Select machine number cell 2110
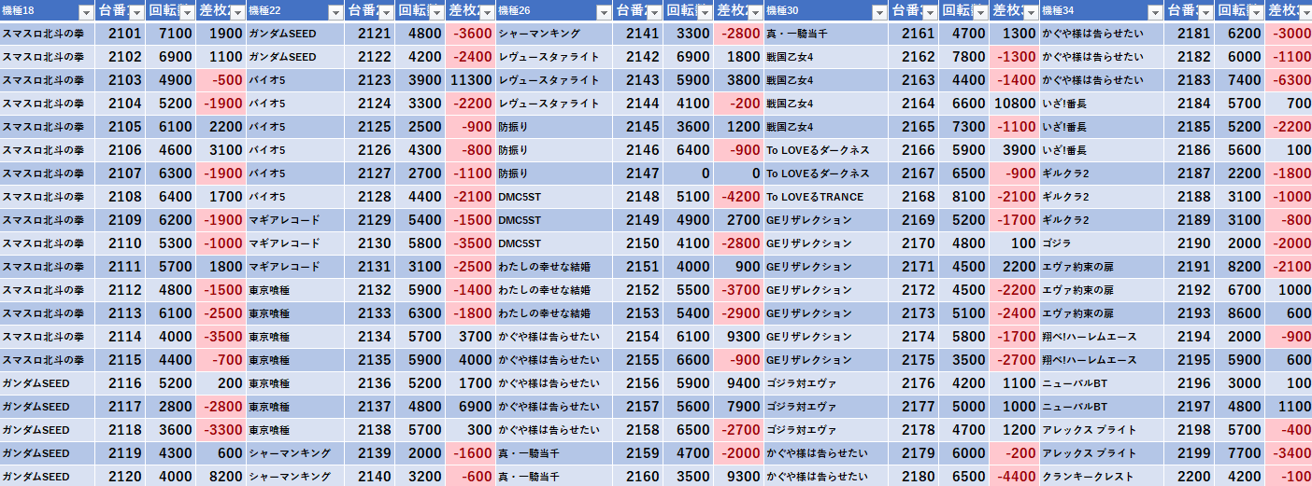The height and width of the screenshot is (486, 1312). (121, 243)
